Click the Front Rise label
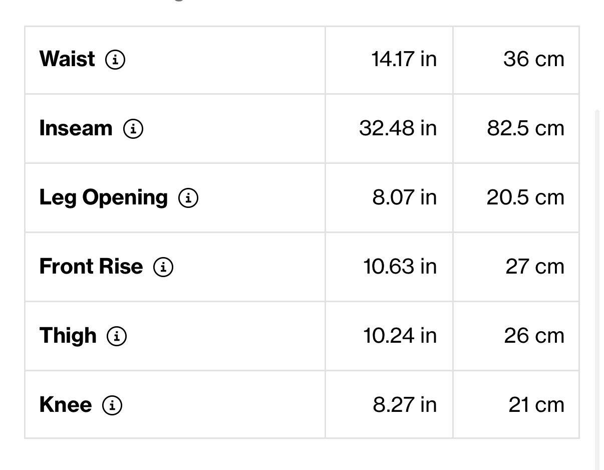Screen dimensions: 604x470 91,267
